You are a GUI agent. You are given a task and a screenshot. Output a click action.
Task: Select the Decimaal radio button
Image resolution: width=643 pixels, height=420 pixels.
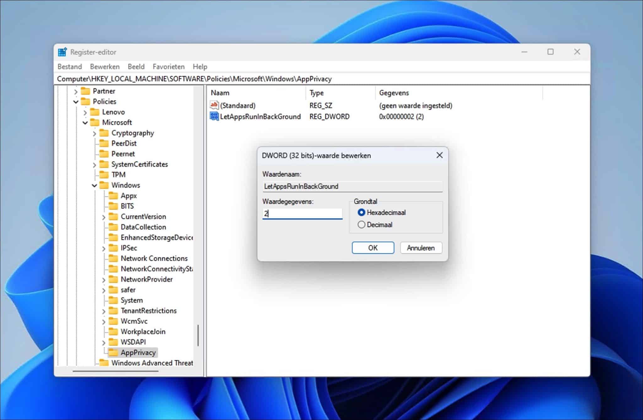[361, 224]
